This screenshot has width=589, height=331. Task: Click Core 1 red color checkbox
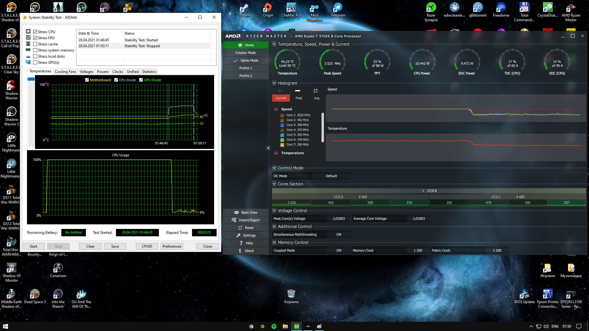(x=282, y=116)
